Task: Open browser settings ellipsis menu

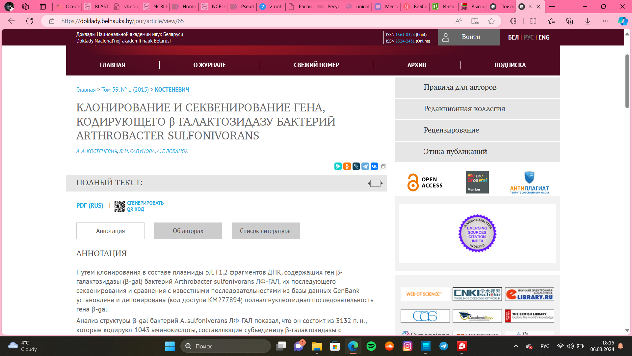Action: [x=606, y=21]
